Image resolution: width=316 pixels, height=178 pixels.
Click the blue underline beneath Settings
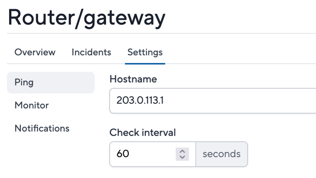145,64
